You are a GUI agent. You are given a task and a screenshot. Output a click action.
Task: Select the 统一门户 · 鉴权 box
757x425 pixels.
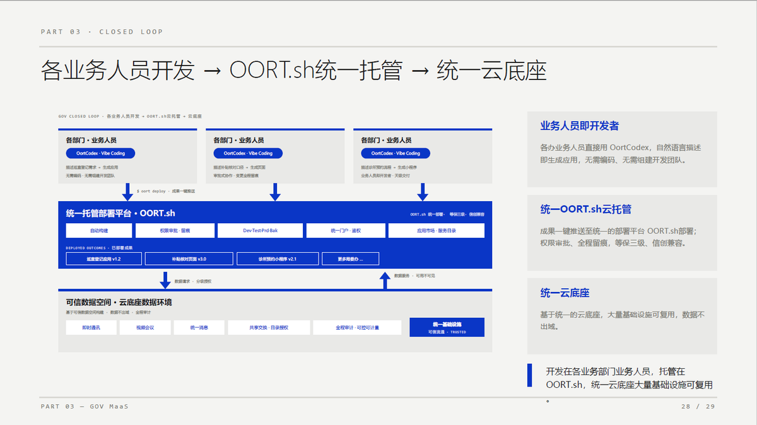coord(345,231)
